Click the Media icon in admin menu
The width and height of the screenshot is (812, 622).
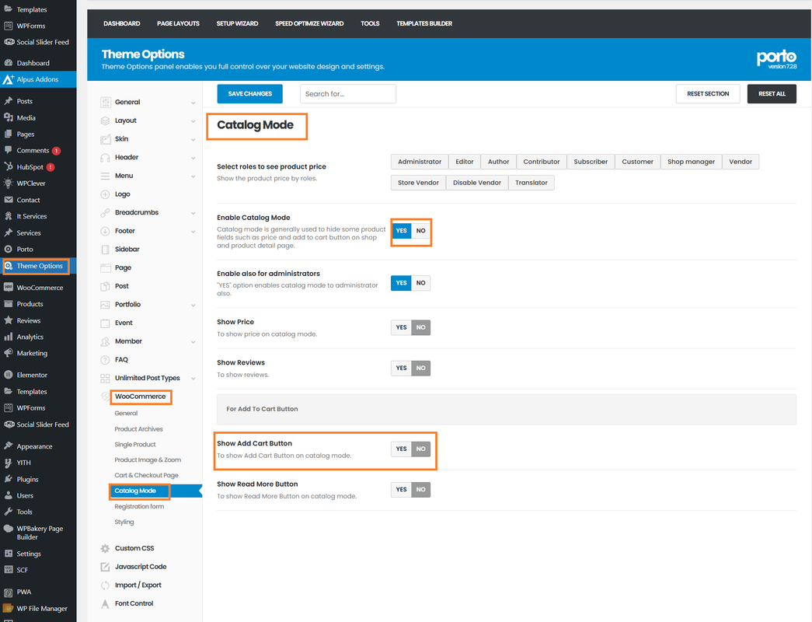[9, 117]
